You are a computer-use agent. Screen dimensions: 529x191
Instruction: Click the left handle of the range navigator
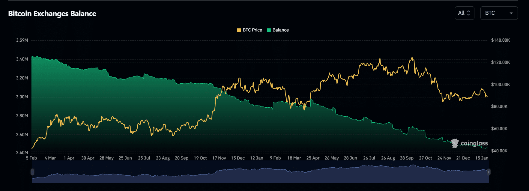point(32,172)
